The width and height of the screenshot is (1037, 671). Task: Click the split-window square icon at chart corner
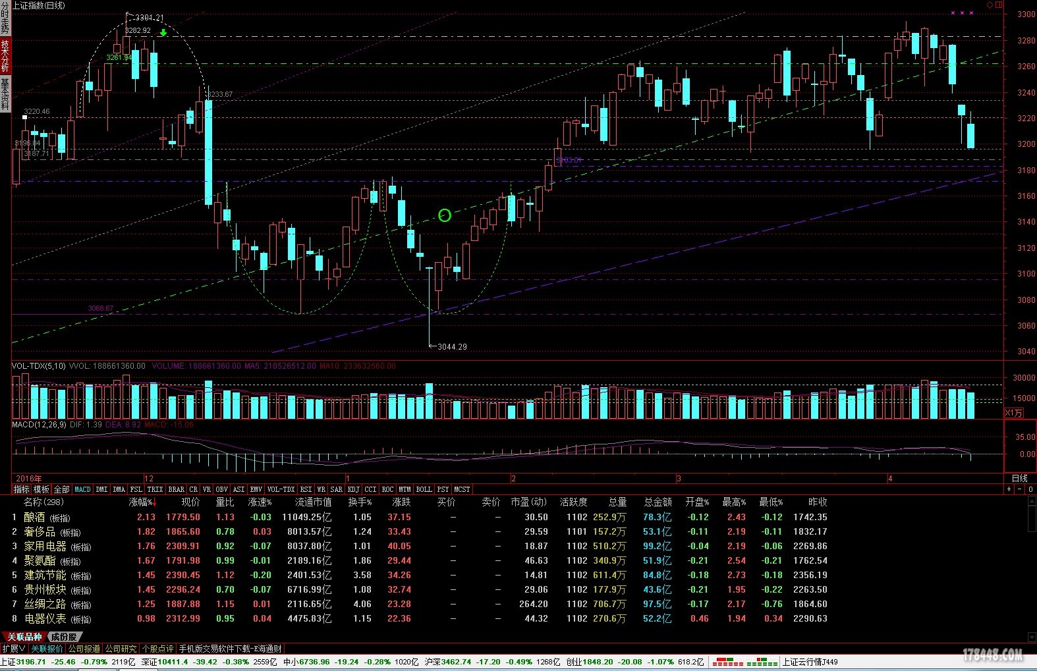tap(999, 5)
